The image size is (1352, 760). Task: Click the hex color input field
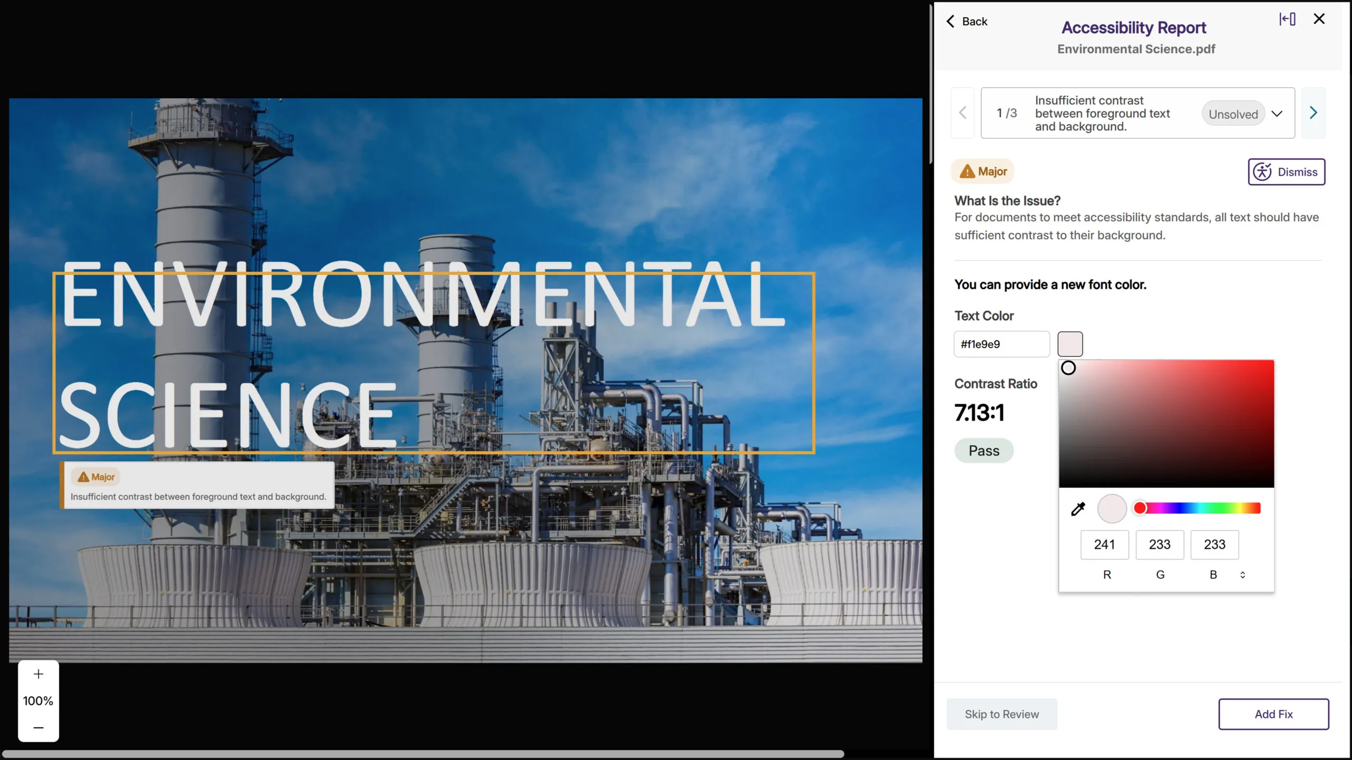coord(1001,344)
